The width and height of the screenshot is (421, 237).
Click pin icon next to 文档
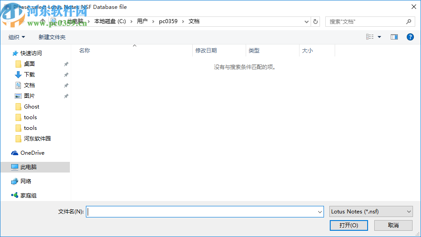tap(66, 85)
